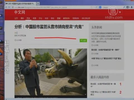Click the Google search engine icon
This screenshot has height=100, width=134.
pos(100,7)
